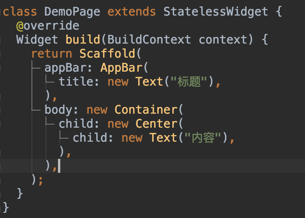Click the Center constructor
Screen dimensions: 305x218
coord(156,124)
